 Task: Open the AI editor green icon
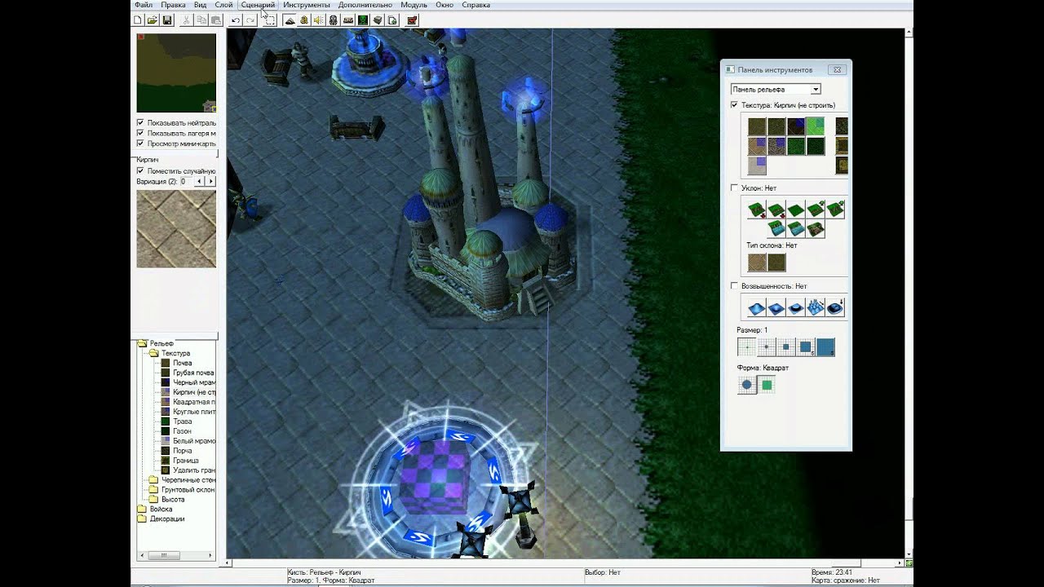point(363,20)
